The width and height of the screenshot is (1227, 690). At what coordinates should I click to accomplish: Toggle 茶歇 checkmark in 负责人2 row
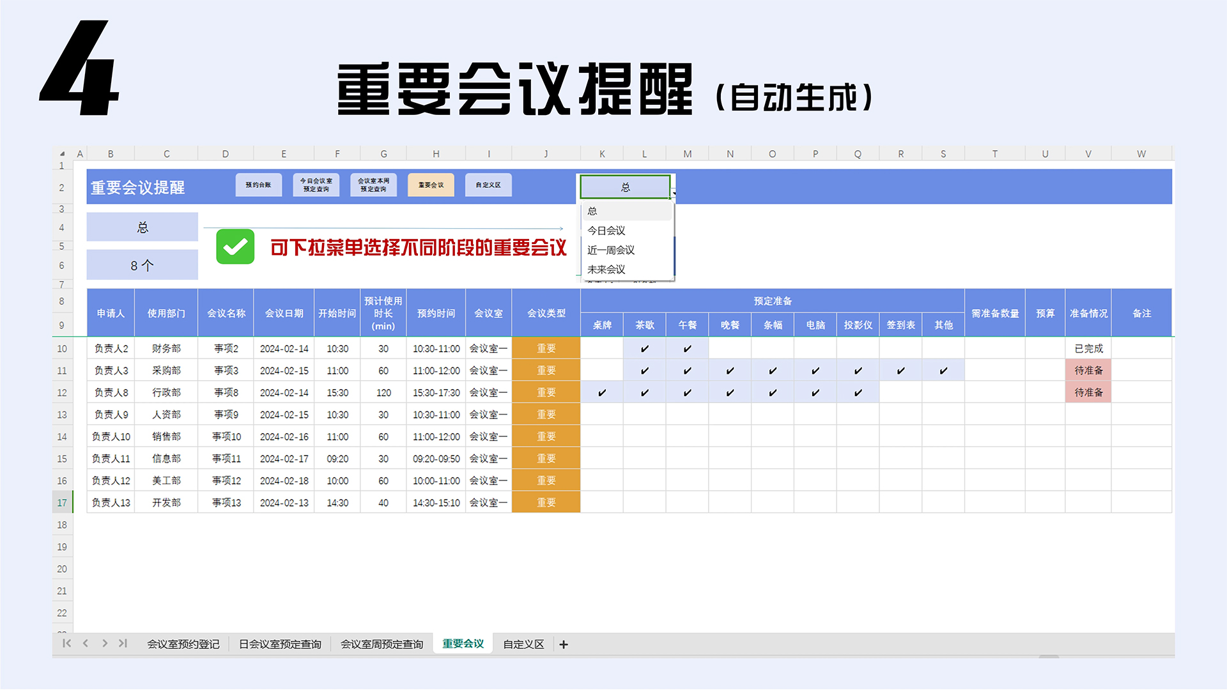pyautogui.click(x=644, y=348)
